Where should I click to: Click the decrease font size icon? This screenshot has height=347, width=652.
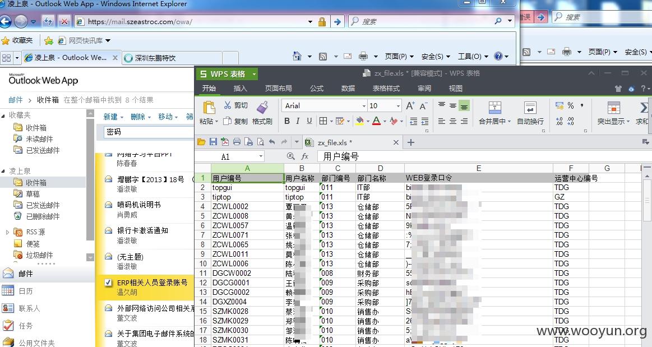pyautogui.click(x=423, y=106)
